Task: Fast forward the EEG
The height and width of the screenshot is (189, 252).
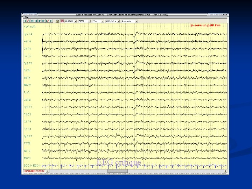Action: [43, 21]
